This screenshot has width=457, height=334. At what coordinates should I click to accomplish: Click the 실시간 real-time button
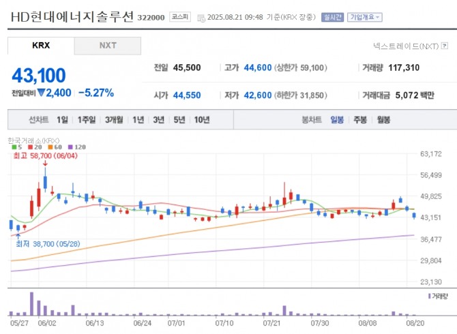tap(333, 18)
